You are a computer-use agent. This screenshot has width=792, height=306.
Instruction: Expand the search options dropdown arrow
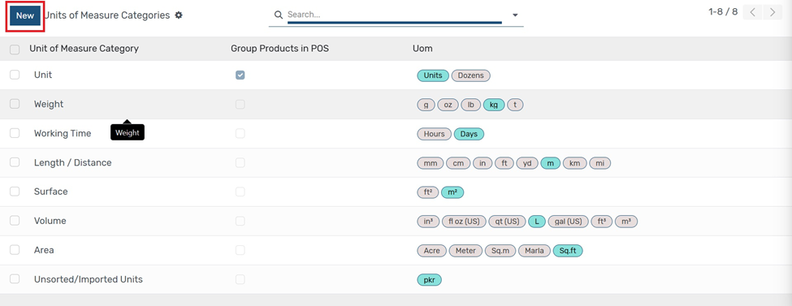[515, 15]
